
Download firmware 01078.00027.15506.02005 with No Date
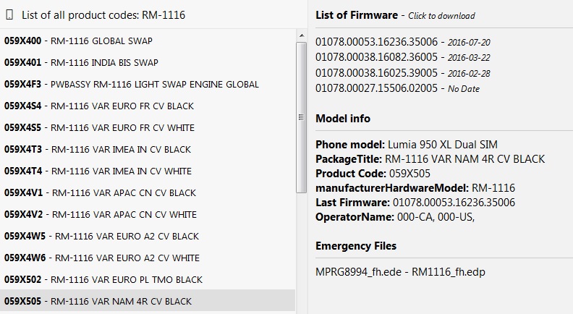pos(398,88)
